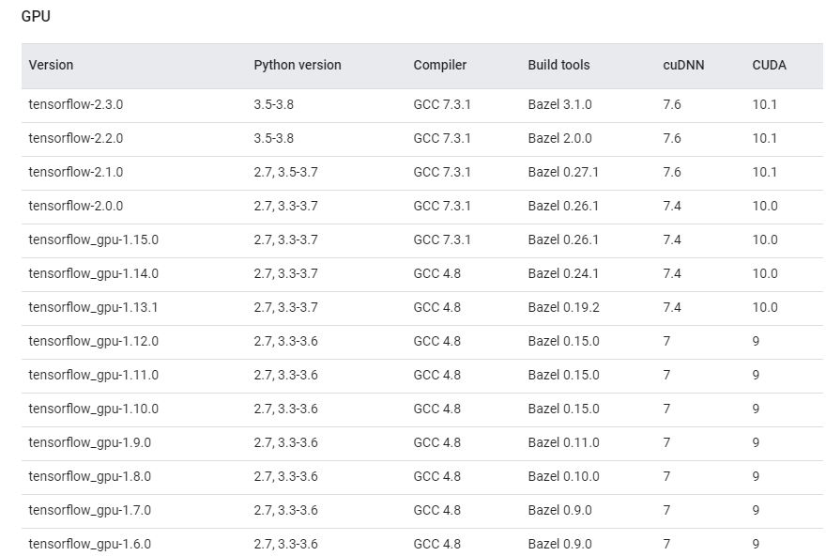Click Python 3.5-3.8 in tensorflow-2.2.0 row
826x556 pixels.
click(x=274, y=138)
